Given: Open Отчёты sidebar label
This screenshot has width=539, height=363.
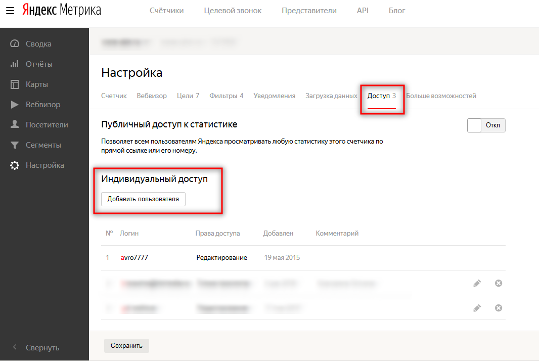Looking at the screenshot, I should click(39, 64).
